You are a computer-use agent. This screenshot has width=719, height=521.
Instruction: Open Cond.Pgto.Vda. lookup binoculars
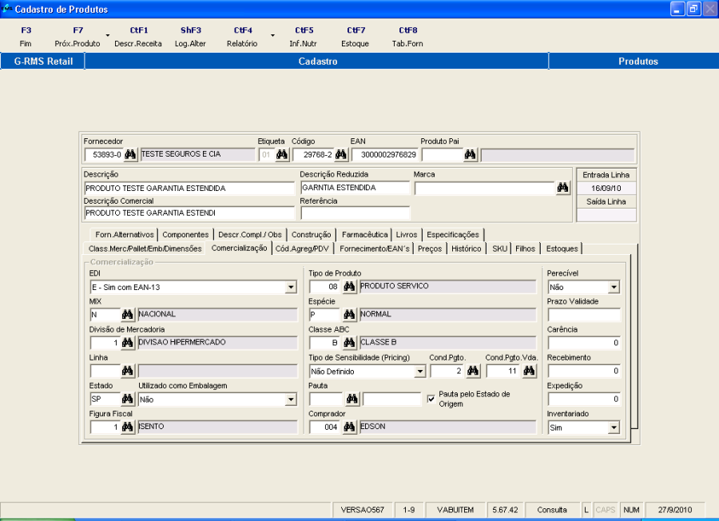pyautogui.click(x=529, y=371)
